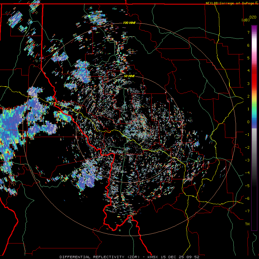Image resolution: width=259 pixels, height=259 pixels.
Task: Click the 0 value on color scale
Action: (248, 122)
